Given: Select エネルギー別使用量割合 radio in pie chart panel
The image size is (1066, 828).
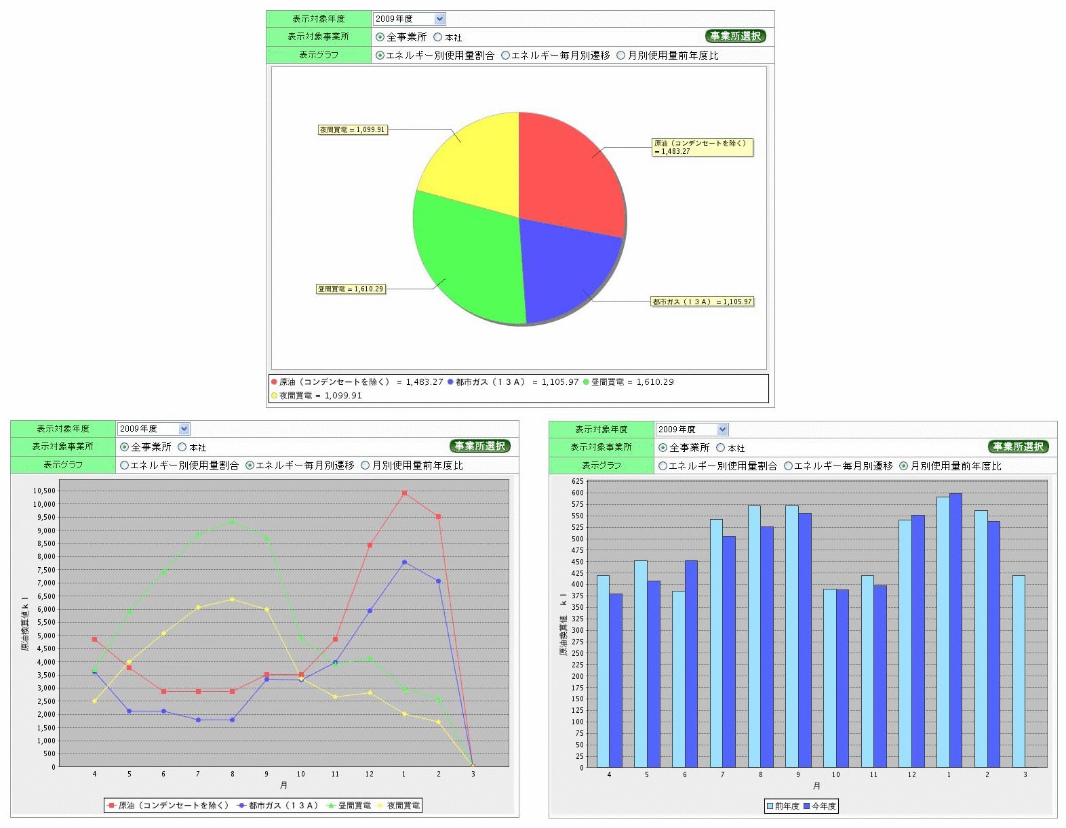Looking at the screenshot, I should [380, 56].
